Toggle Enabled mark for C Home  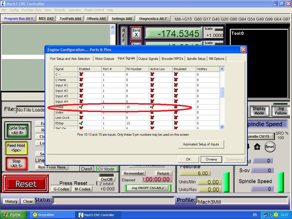click(x=81, y=80)
